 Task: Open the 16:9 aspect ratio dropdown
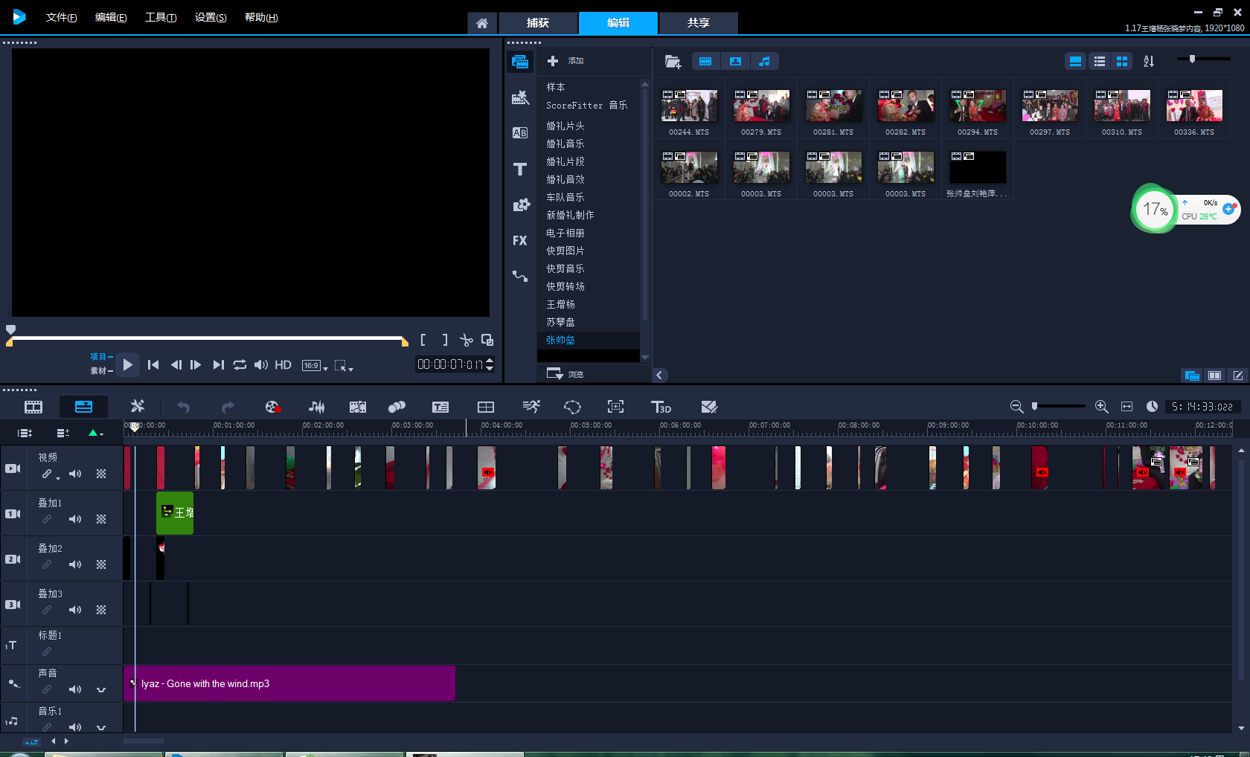[315, 365]
